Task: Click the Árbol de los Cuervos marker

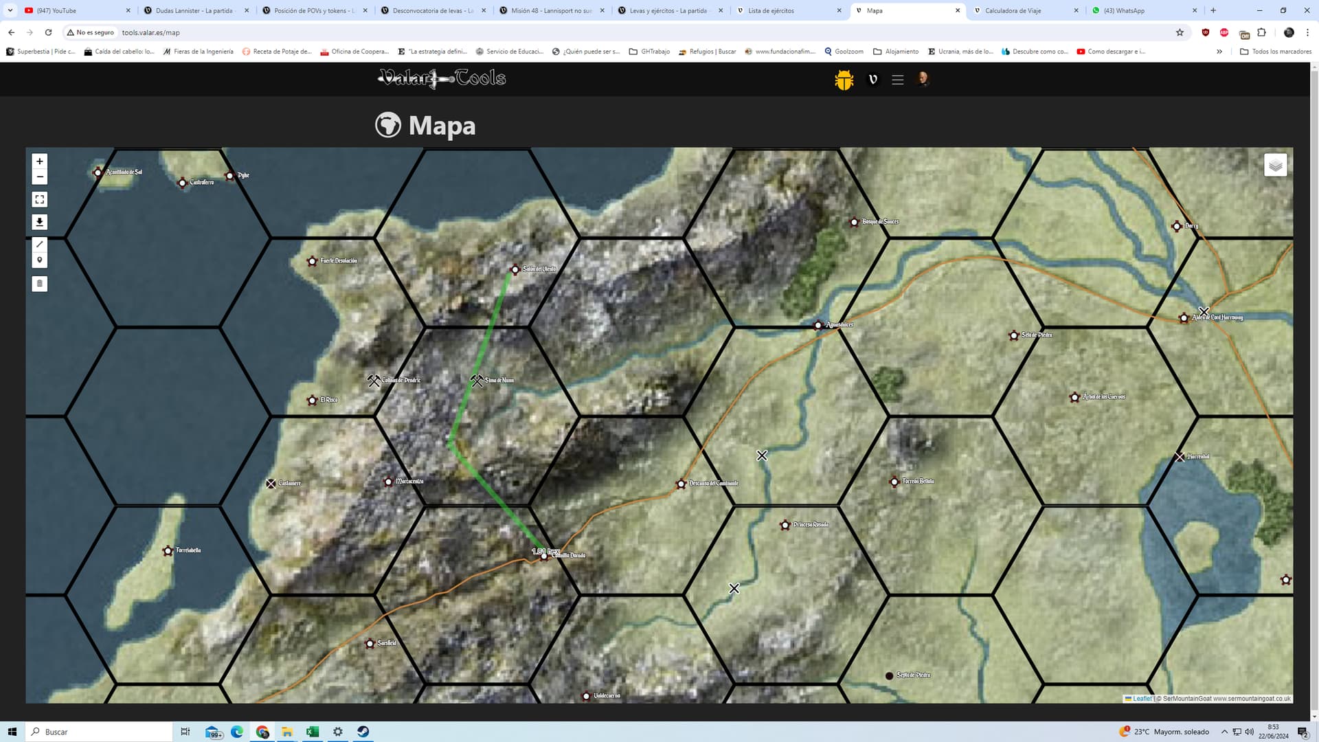Action: click(1074, 397)
